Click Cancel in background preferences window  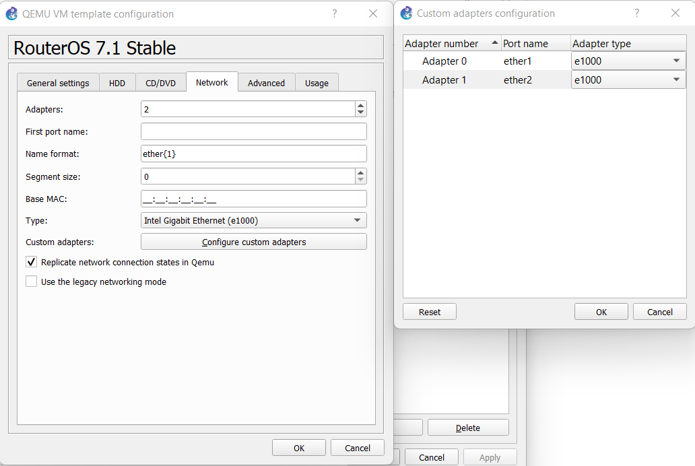click(431, 457)
